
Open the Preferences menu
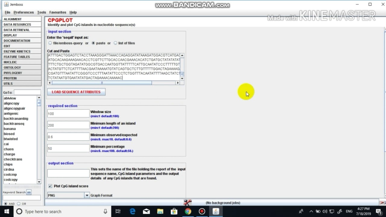coord(24,12)
